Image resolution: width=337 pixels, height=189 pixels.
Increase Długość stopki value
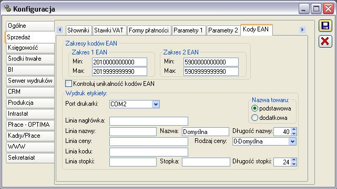pos(293,160)
